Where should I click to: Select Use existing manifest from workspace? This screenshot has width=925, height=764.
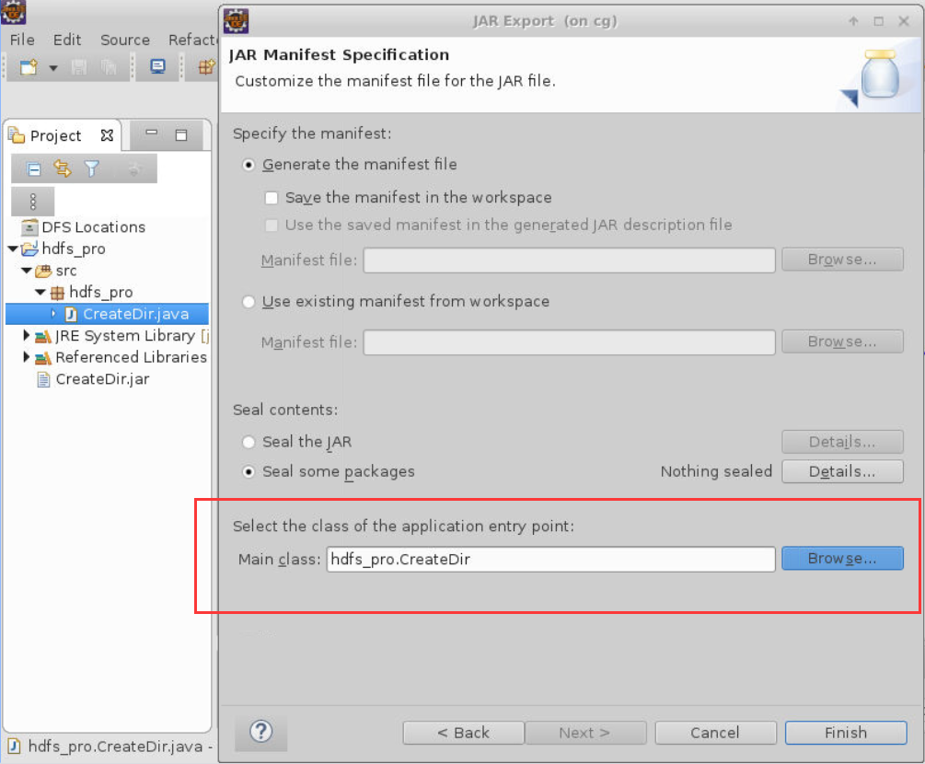pyautogui.click(x=249, y=302)
